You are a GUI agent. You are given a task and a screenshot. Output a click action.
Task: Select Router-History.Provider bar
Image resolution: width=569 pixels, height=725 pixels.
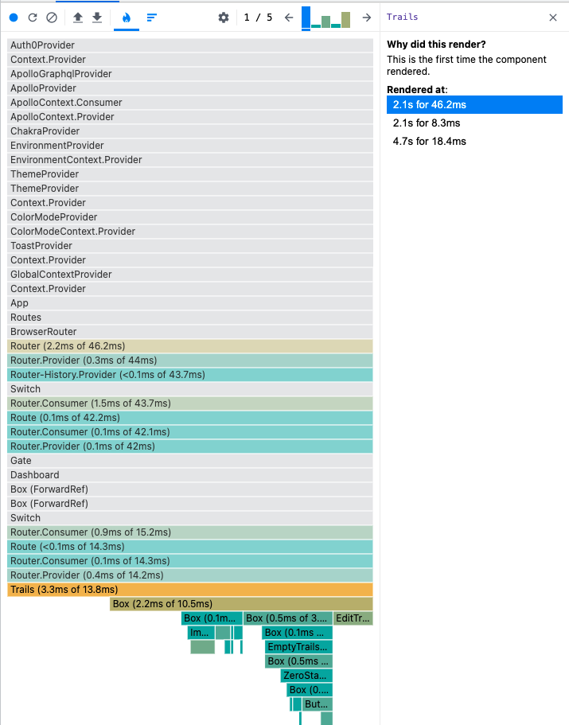190,375
